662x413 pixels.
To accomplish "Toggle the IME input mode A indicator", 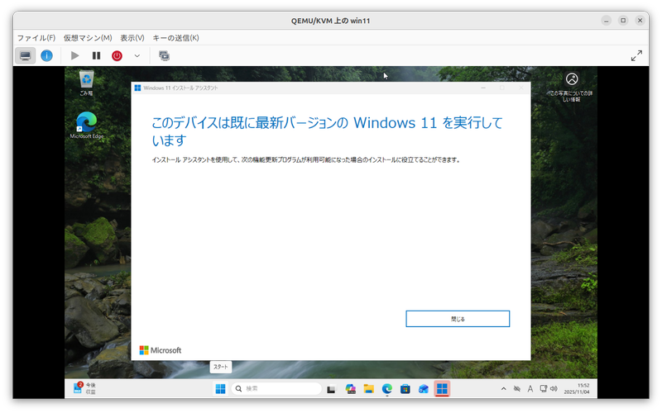I will (530, 388).
